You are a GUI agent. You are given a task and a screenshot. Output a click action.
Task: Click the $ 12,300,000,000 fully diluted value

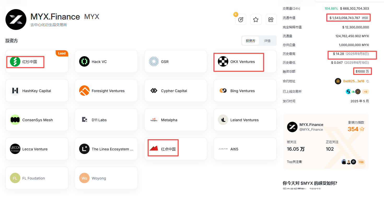point(356,27)
